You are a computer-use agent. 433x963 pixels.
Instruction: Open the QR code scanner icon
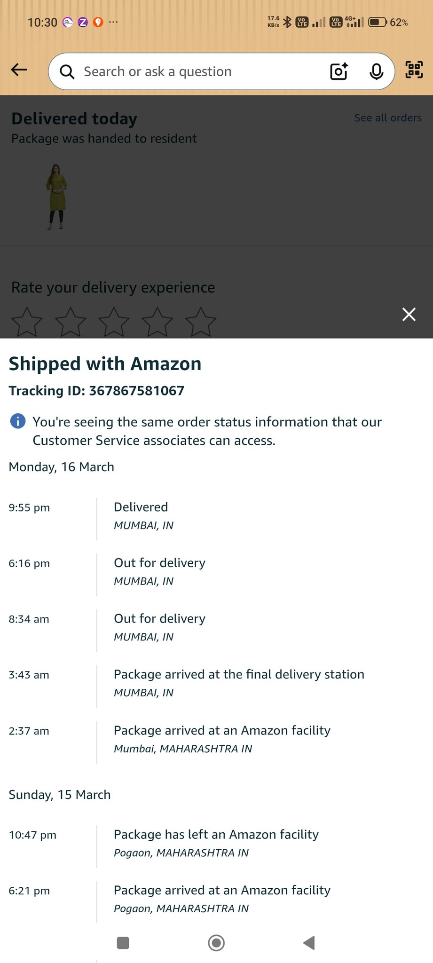[x=414, y=70]
